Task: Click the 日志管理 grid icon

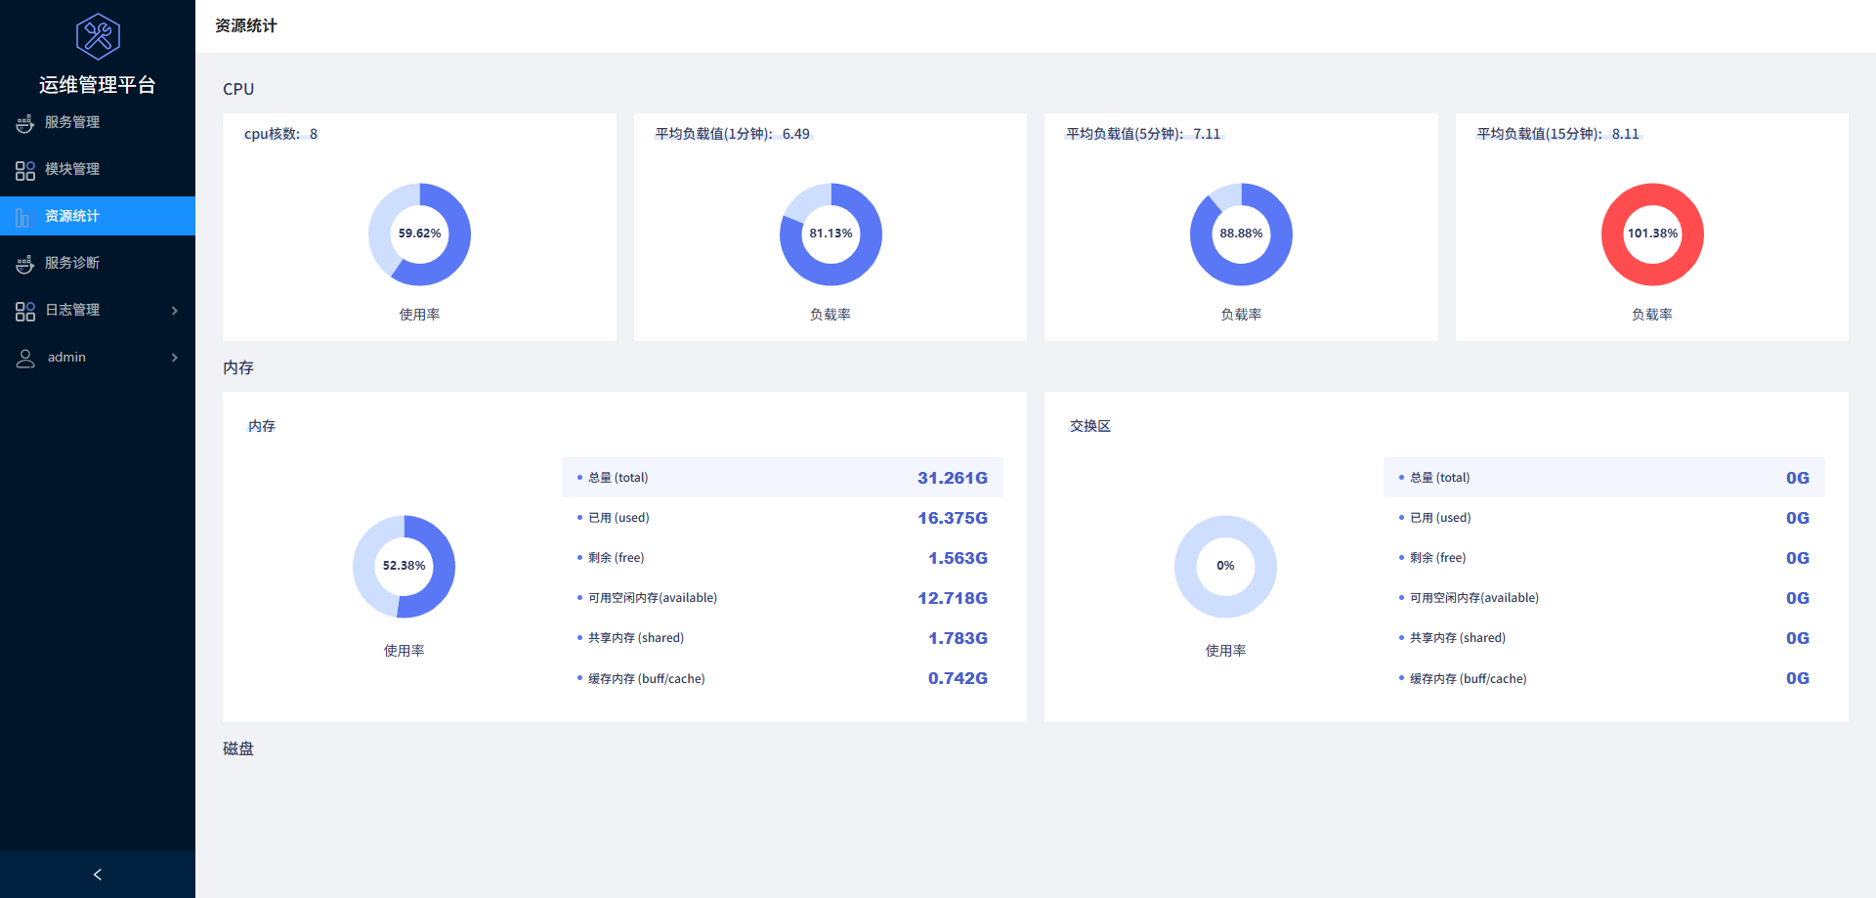Action: [25, 311]
